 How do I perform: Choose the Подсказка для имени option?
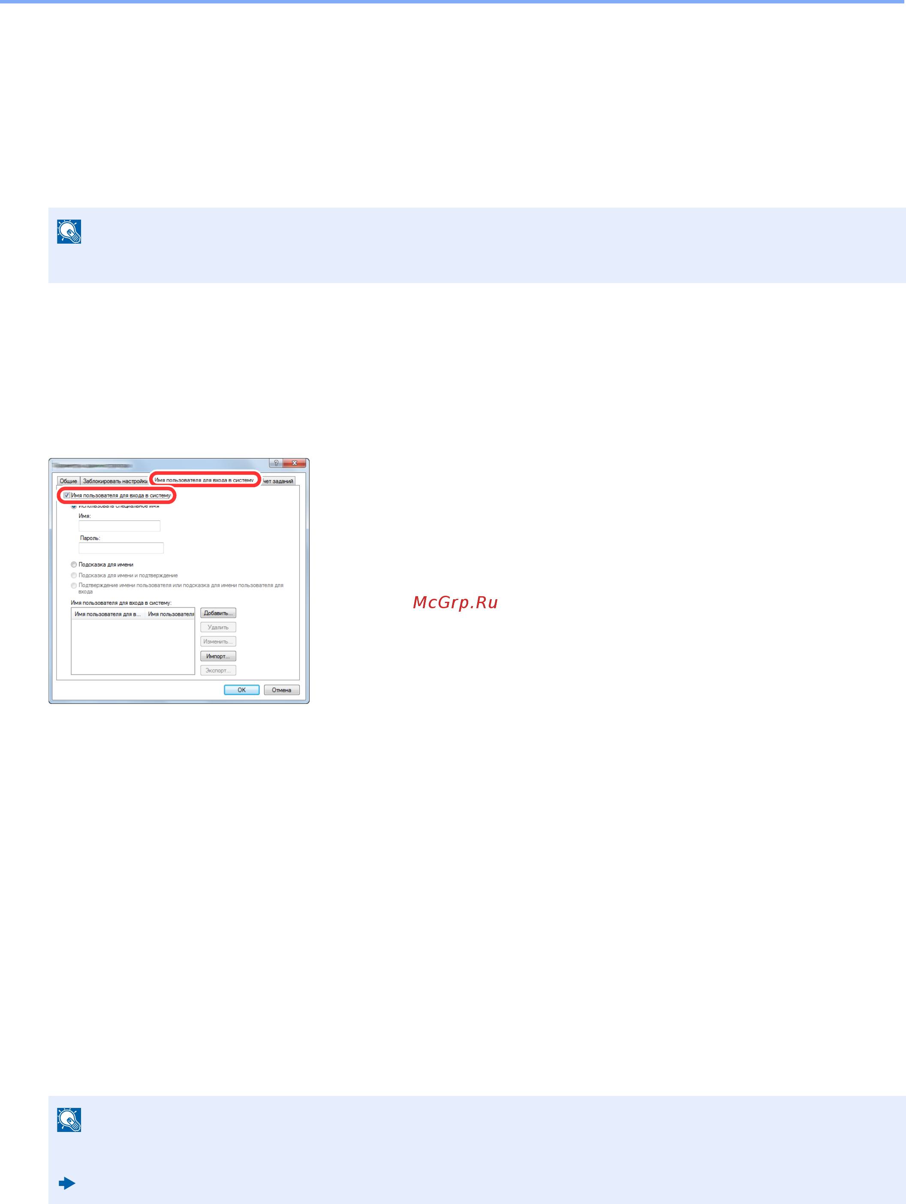point(74,564)
